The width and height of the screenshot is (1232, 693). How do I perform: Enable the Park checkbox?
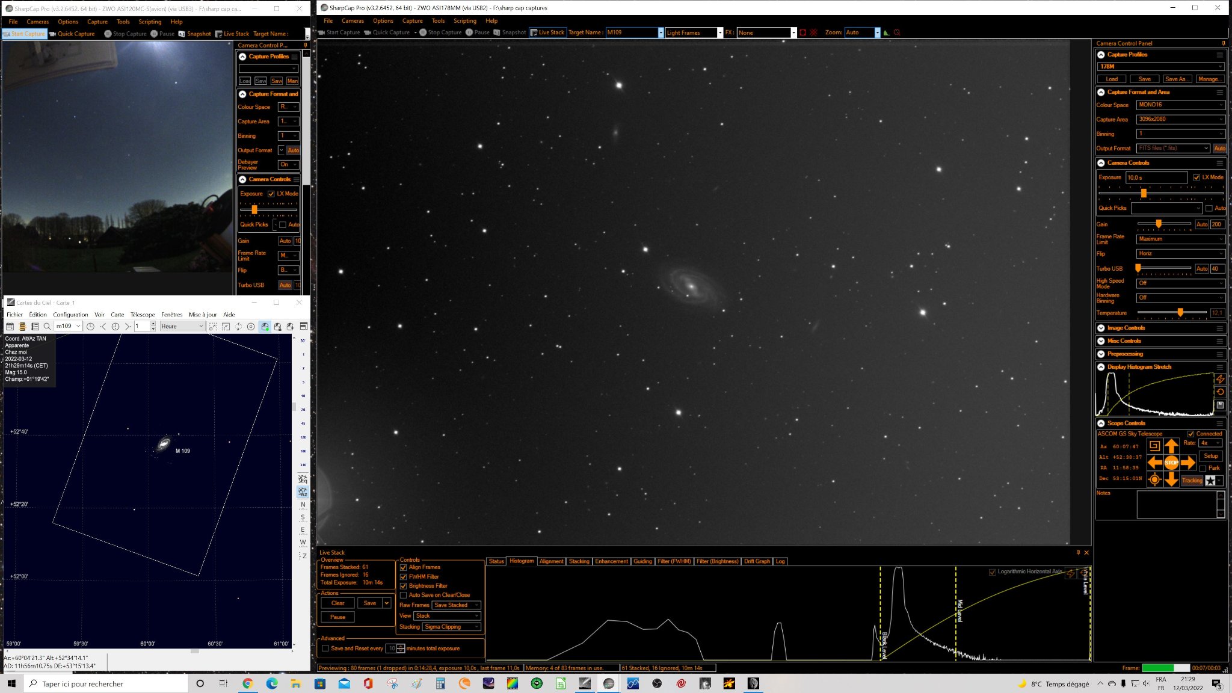coord(1203,468)
